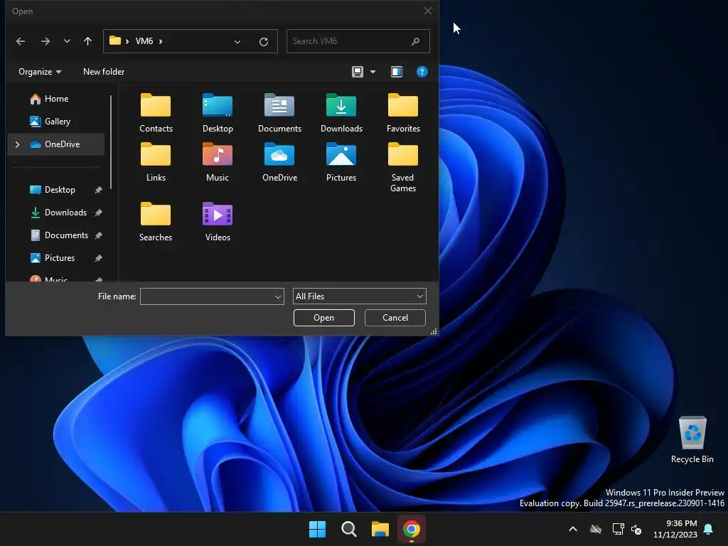Open the Contacts folder
This screenshot has height=546, width=728.
156,113
